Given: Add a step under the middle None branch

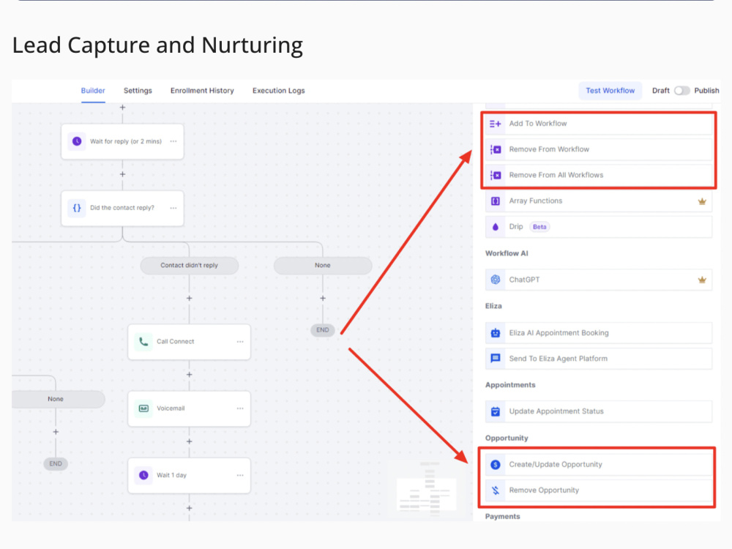Looking at the screenshot, I should tap(323, 299).
